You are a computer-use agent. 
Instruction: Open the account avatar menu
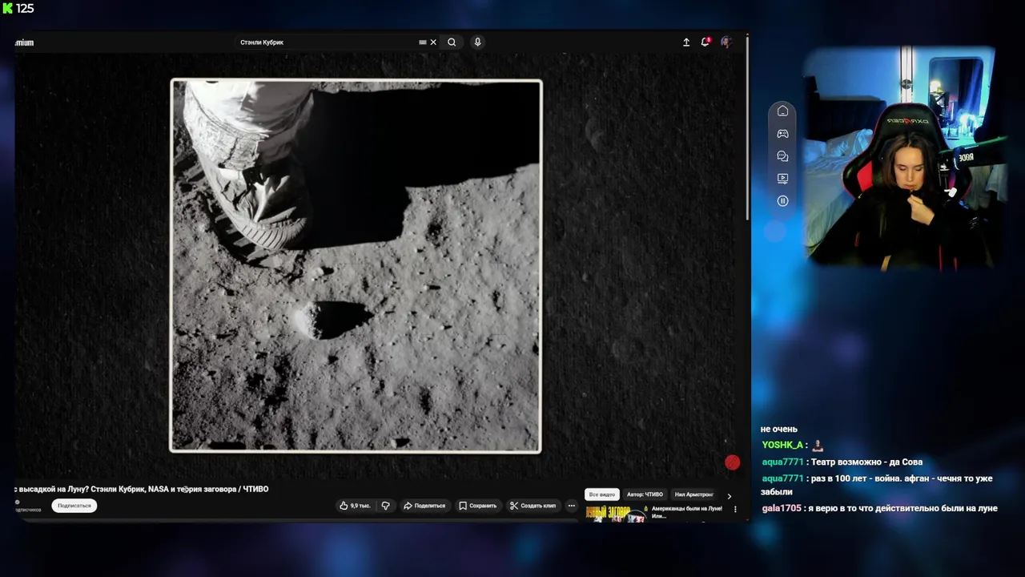pos(726,42)
